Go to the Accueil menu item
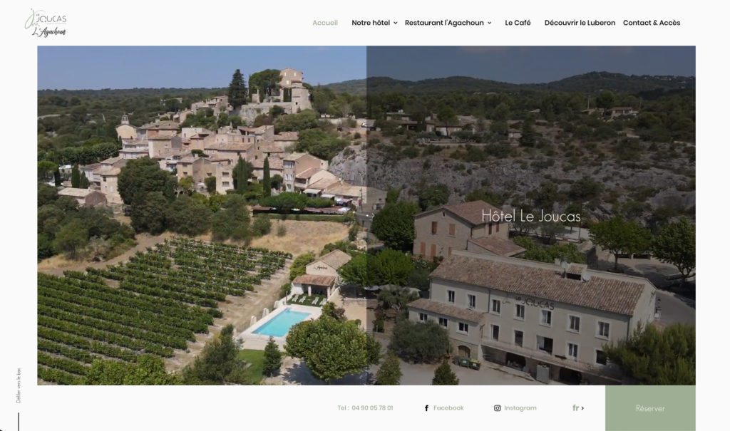 325,23
